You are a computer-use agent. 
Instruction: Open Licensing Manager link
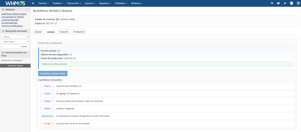click(x=10, y=20)
